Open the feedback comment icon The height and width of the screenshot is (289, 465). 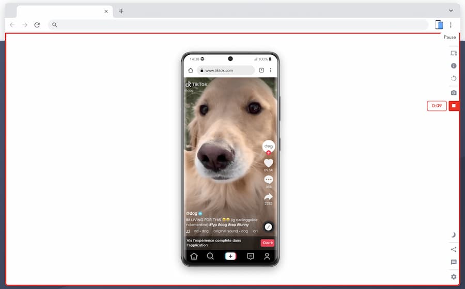click(x=454, y=262)
